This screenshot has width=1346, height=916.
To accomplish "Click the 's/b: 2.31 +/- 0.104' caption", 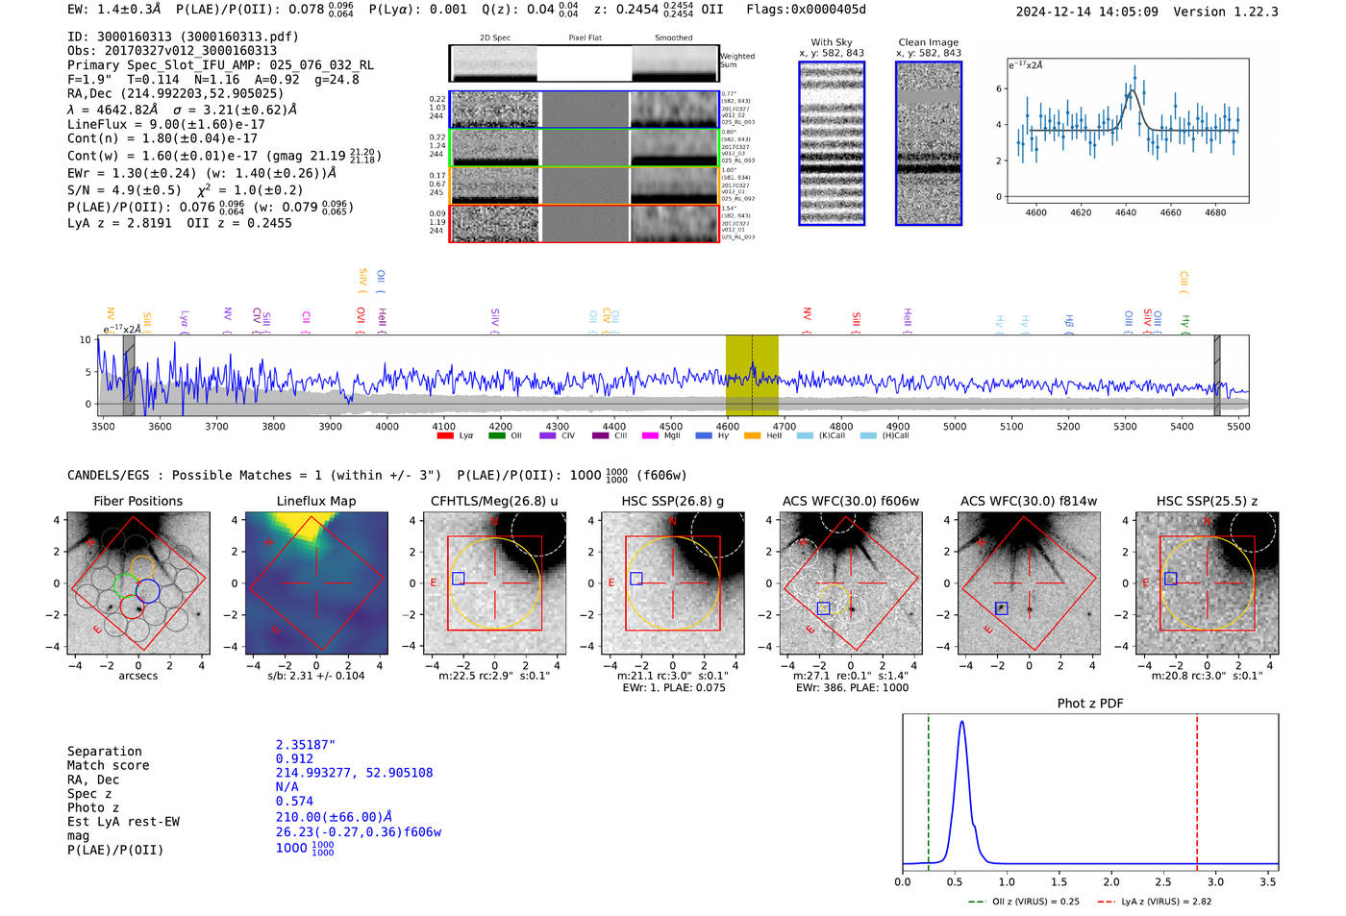I will tap(316, 676).
